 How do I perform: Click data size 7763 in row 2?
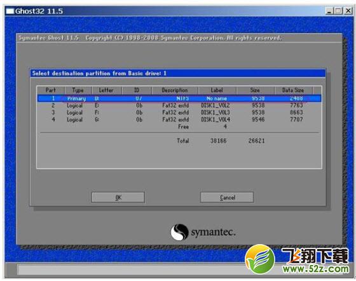click(x=296, y=106)
